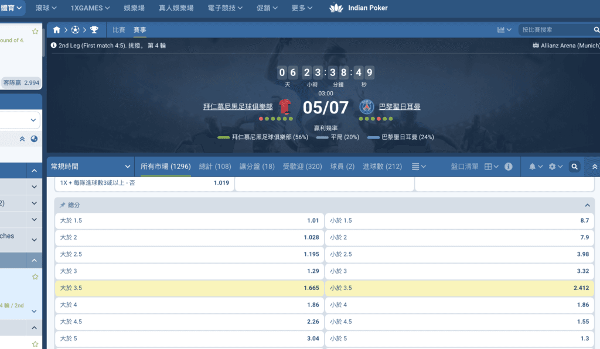Bet on highlighted 小於 3.5 at 2.412

(459, 288)
